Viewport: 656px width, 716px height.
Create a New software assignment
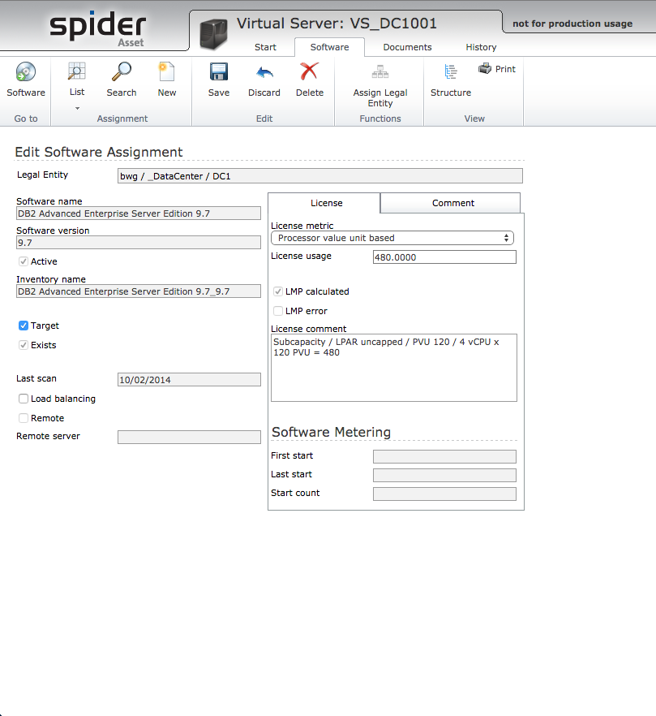pos(167,73)
